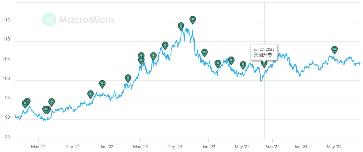Click the MacroMicro watermark text
The width and height of the screenshot is (363, 152).
(x=86, y=19)
